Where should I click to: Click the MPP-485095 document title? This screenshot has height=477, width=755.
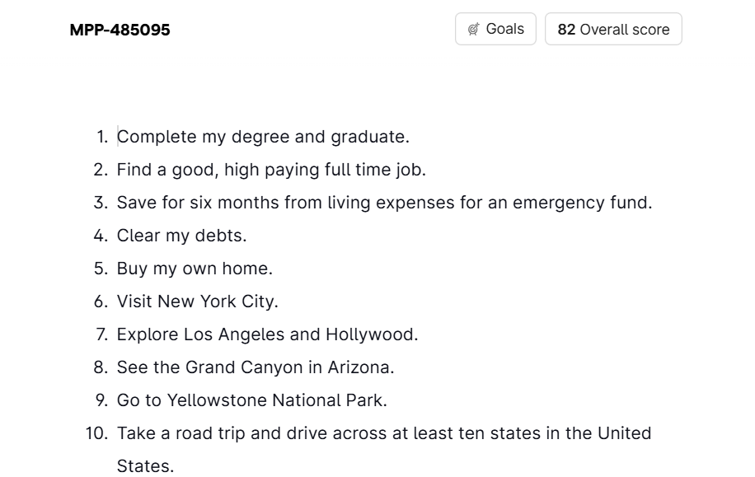[120, 30]
